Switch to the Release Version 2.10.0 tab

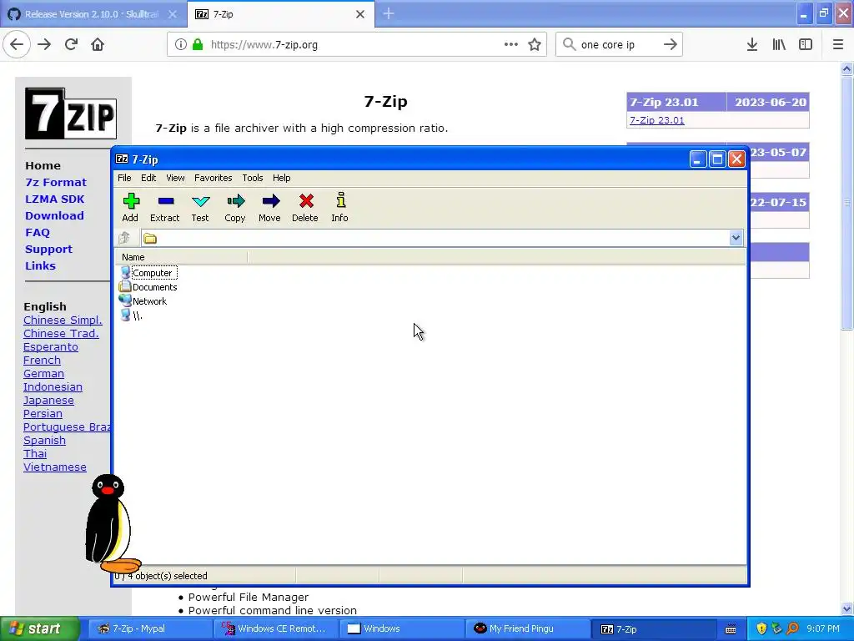93,14
